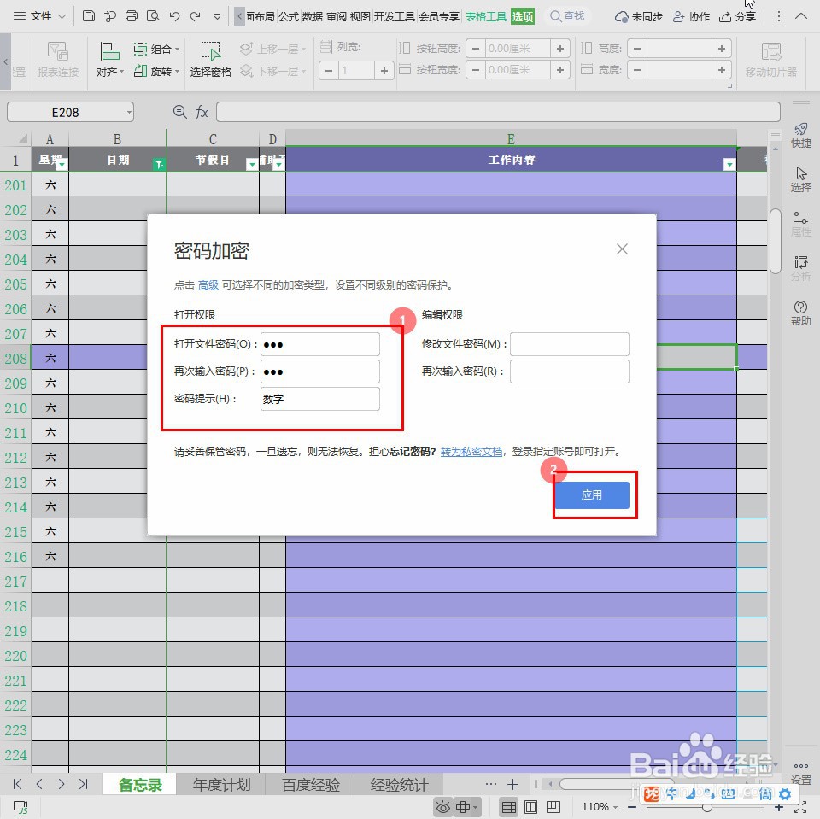
Task: Click the 转为私密文档 link
Action: click(471, 451)
